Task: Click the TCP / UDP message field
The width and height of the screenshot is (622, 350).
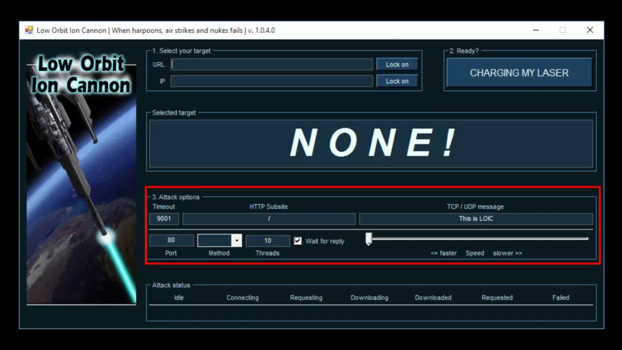Action: (x=476, y=219)
